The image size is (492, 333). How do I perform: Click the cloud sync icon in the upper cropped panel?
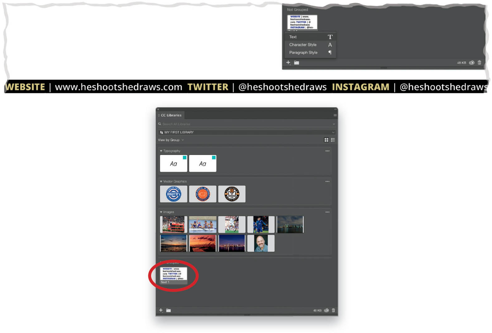[x=472, y=63]
